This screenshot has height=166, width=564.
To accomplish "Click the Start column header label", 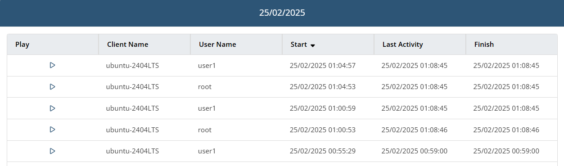I will 299,45.
